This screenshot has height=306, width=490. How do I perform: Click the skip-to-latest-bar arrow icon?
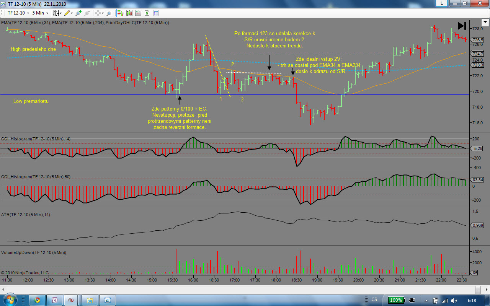[x=462, y=26]
